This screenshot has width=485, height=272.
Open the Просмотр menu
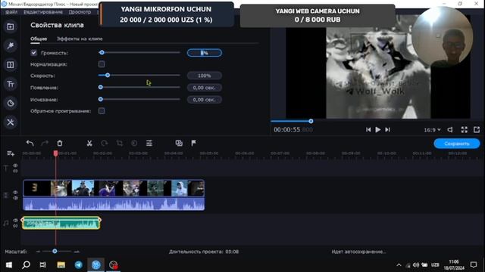coord(80,12)
